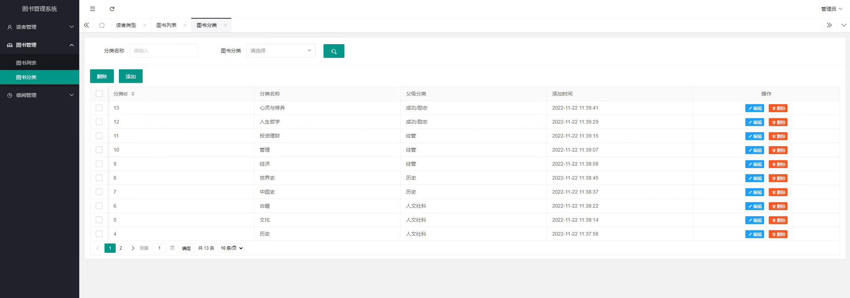This screenshot has width=850, height=298.
Task: Click the green search magnifier button
Action: point(334,51)
